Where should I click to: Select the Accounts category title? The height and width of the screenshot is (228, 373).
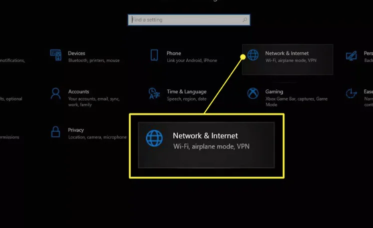coord(79,91)
